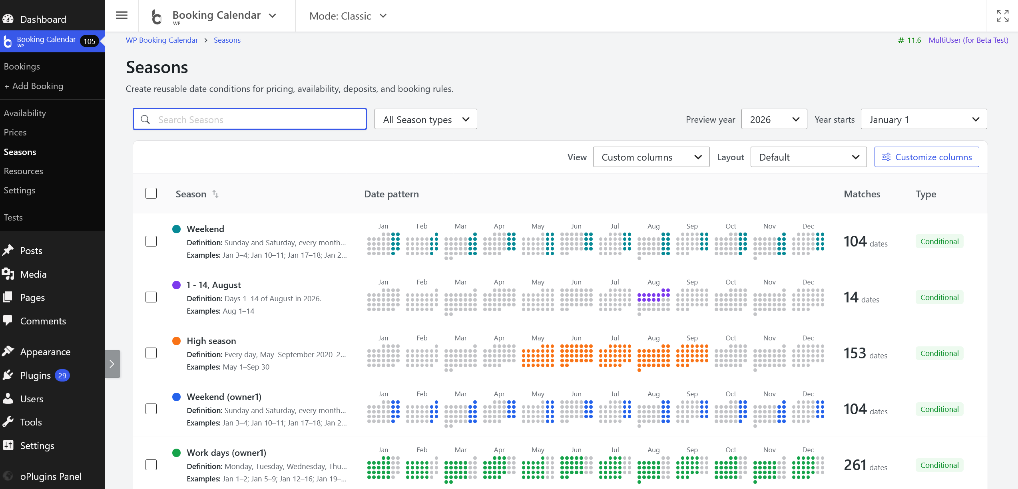This screenshot has width=1018, height=489.
Task: Click the WordPress Settings sliders icon
Action: [8, 445]
